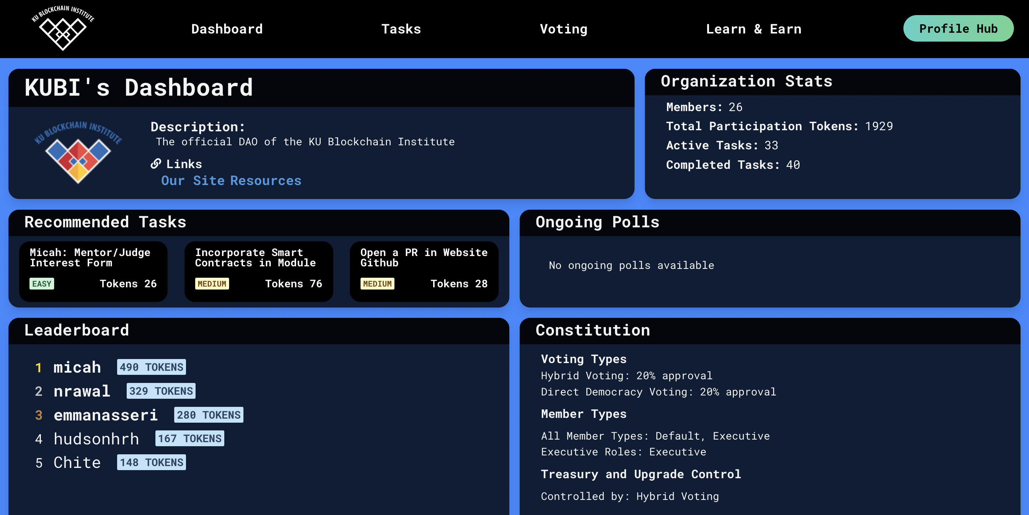Select leaderboard user emmanasseri

pyautogui.click(x=106, y=415)
